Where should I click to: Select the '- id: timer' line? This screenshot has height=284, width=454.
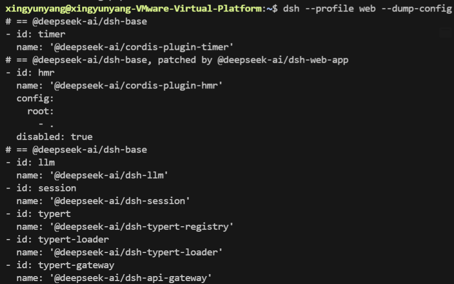click(x=35, y=34)
